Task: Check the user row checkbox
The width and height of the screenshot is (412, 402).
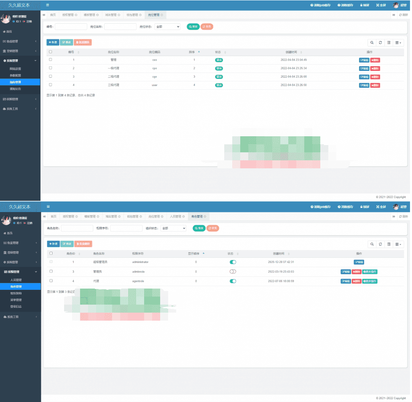Action: point(50,85)
